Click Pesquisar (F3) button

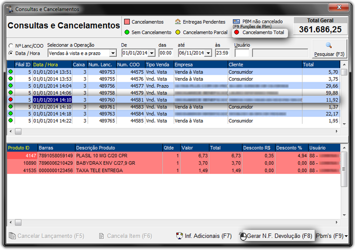329,49
